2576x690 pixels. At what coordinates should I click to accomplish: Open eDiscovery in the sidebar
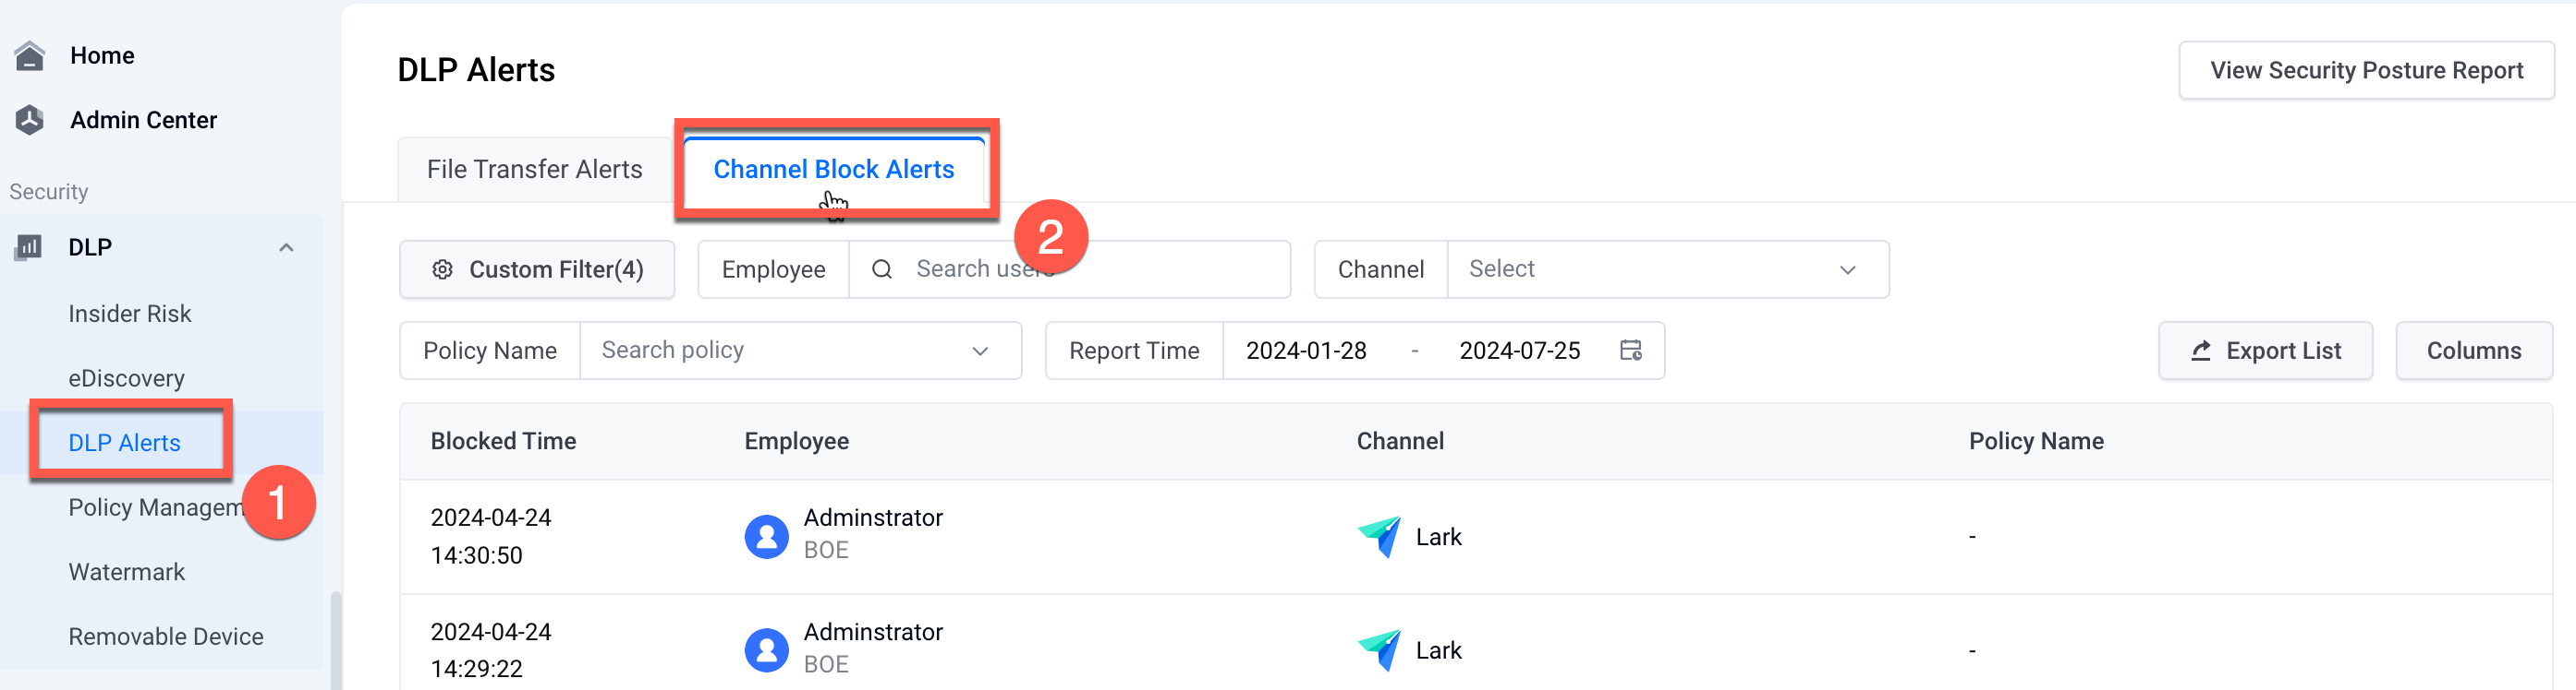[127, 378]
